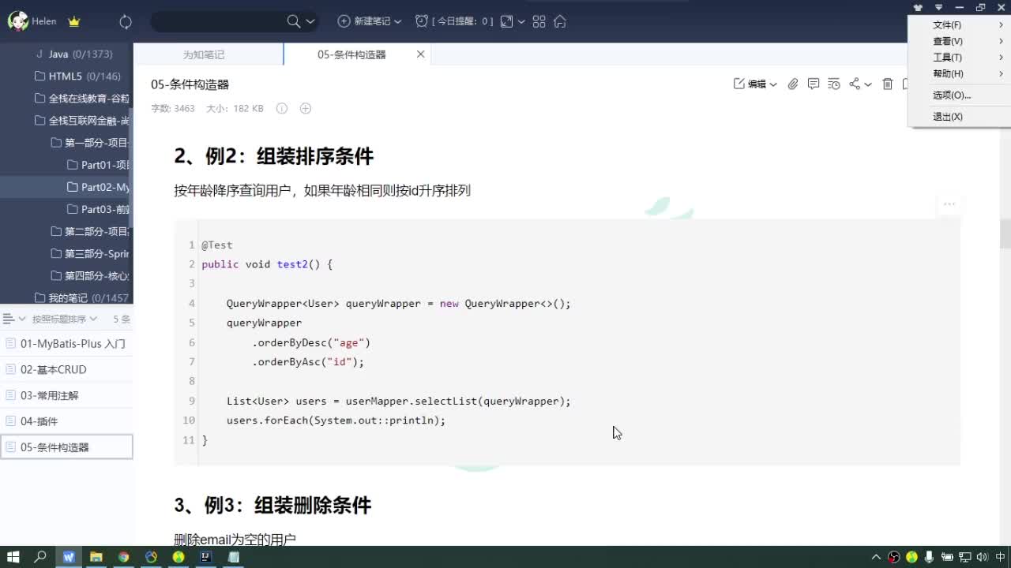Click the skin shirt icon in title bar
The height and width of the screenshot is (568, 1011).
coord(918,8)
